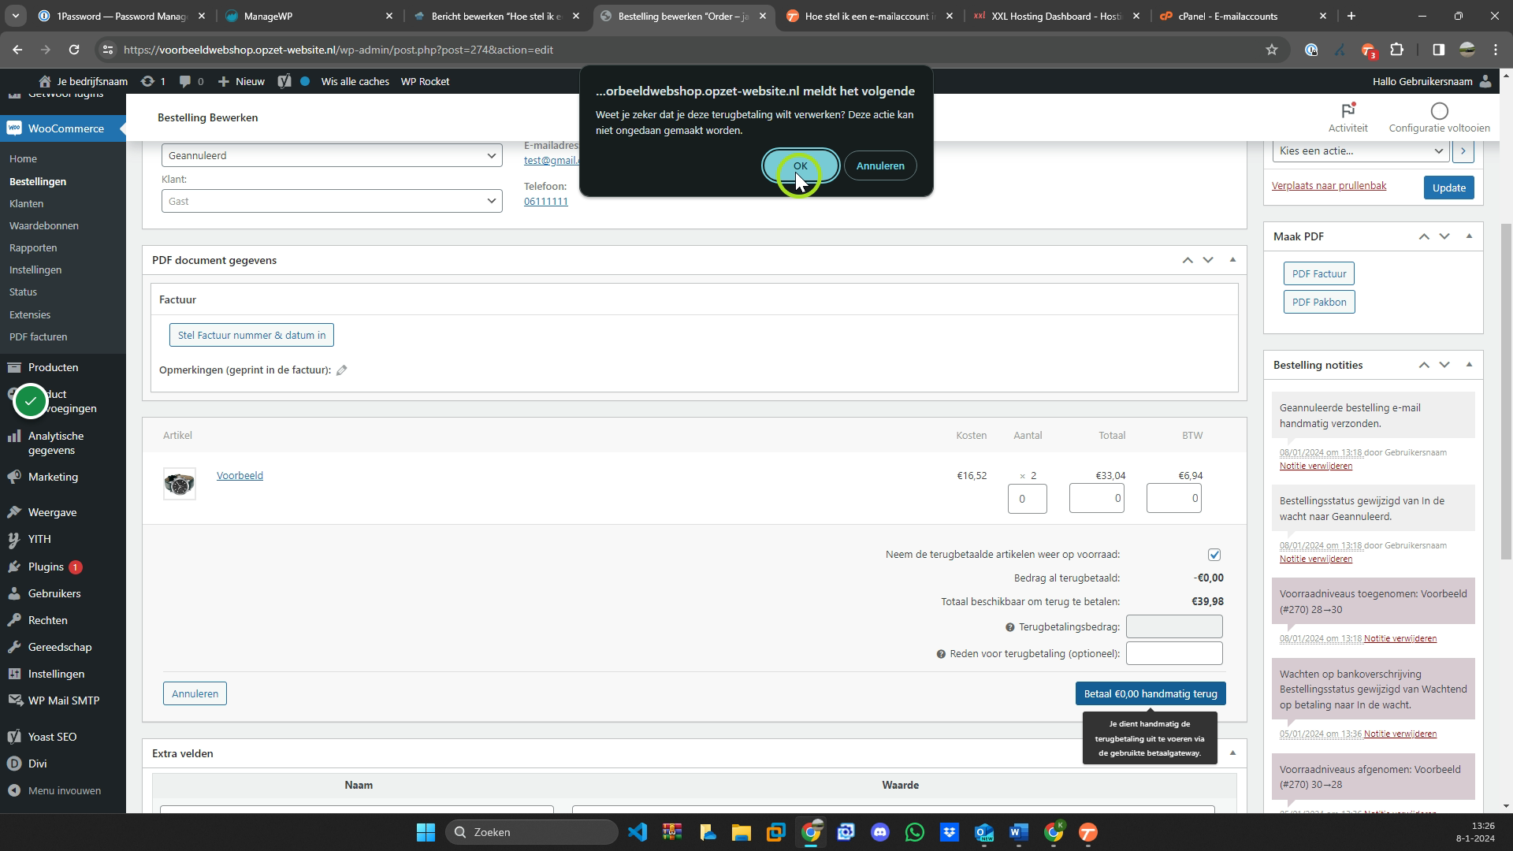Toggle restock refunded items checkbox
This screenshot has height=851, width=1513.
(x=1214, y=555)
